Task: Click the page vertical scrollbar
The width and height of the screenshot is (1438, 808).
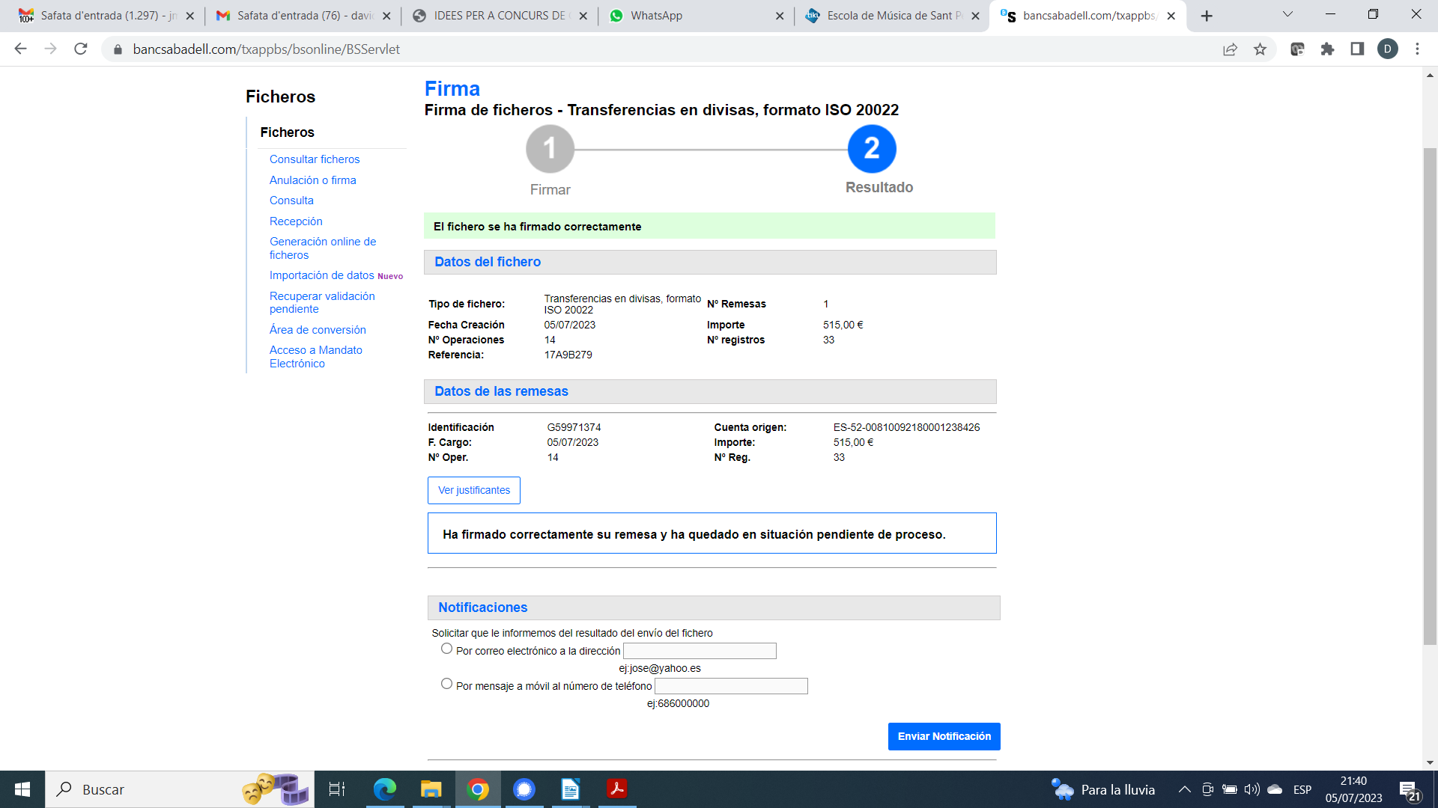Action: pos(1430,397)
